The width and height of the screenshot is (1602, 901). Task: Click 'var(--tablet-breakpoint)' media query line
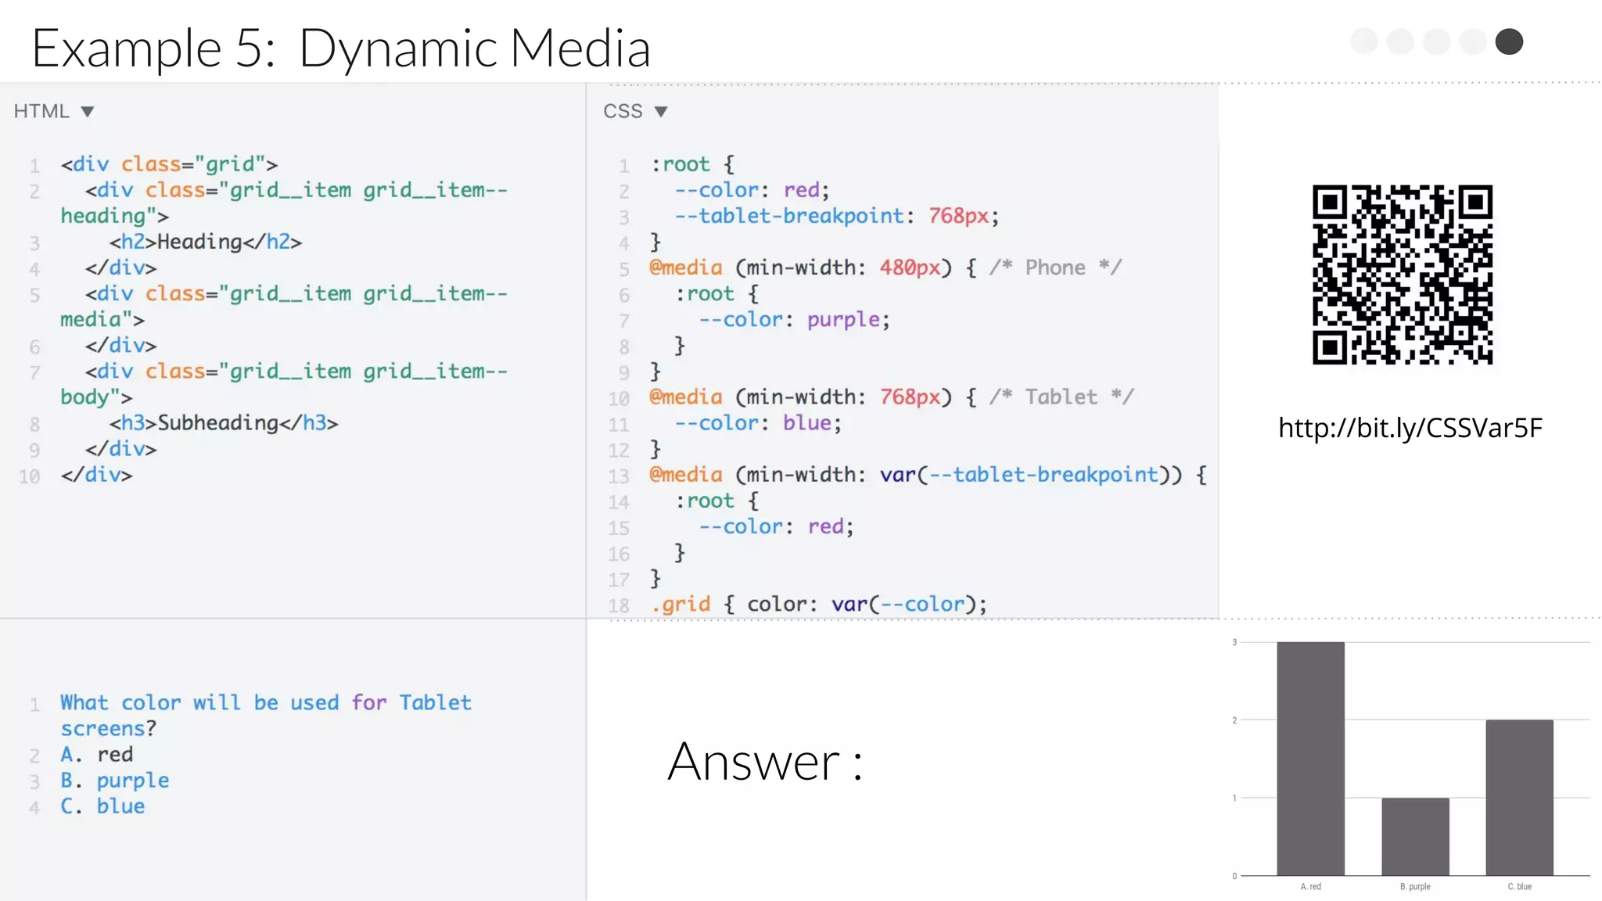pyautogui.click(x=929, y=475)
